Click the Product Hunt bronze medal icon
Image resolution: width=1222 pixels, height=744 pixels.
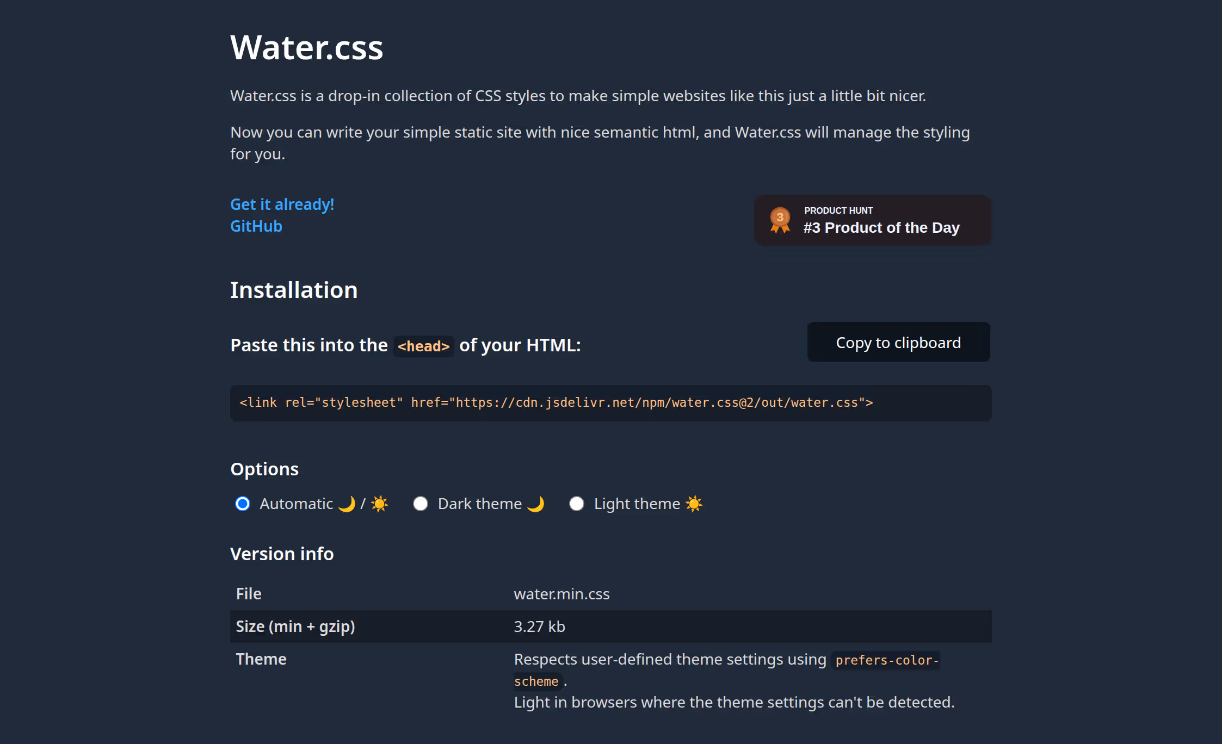pyautogui.click(x=780, y=220)
